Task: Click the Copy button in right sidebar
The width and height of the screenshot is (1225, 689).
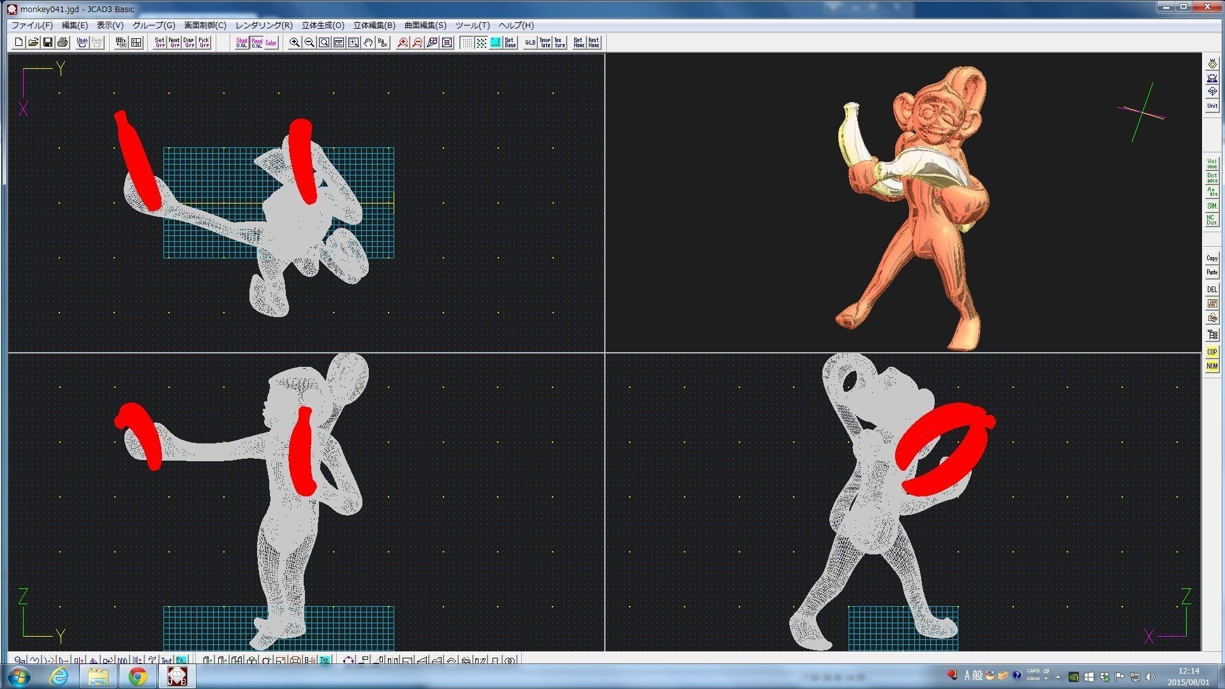Action: [1212, 258]
